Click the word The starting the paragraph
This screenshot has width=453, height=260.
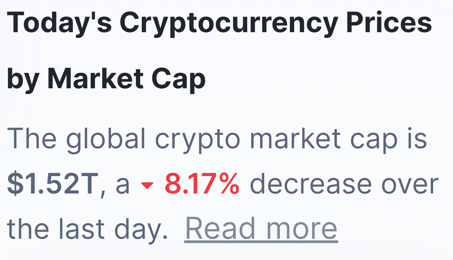pyautogui.click(x=32, y=139)
